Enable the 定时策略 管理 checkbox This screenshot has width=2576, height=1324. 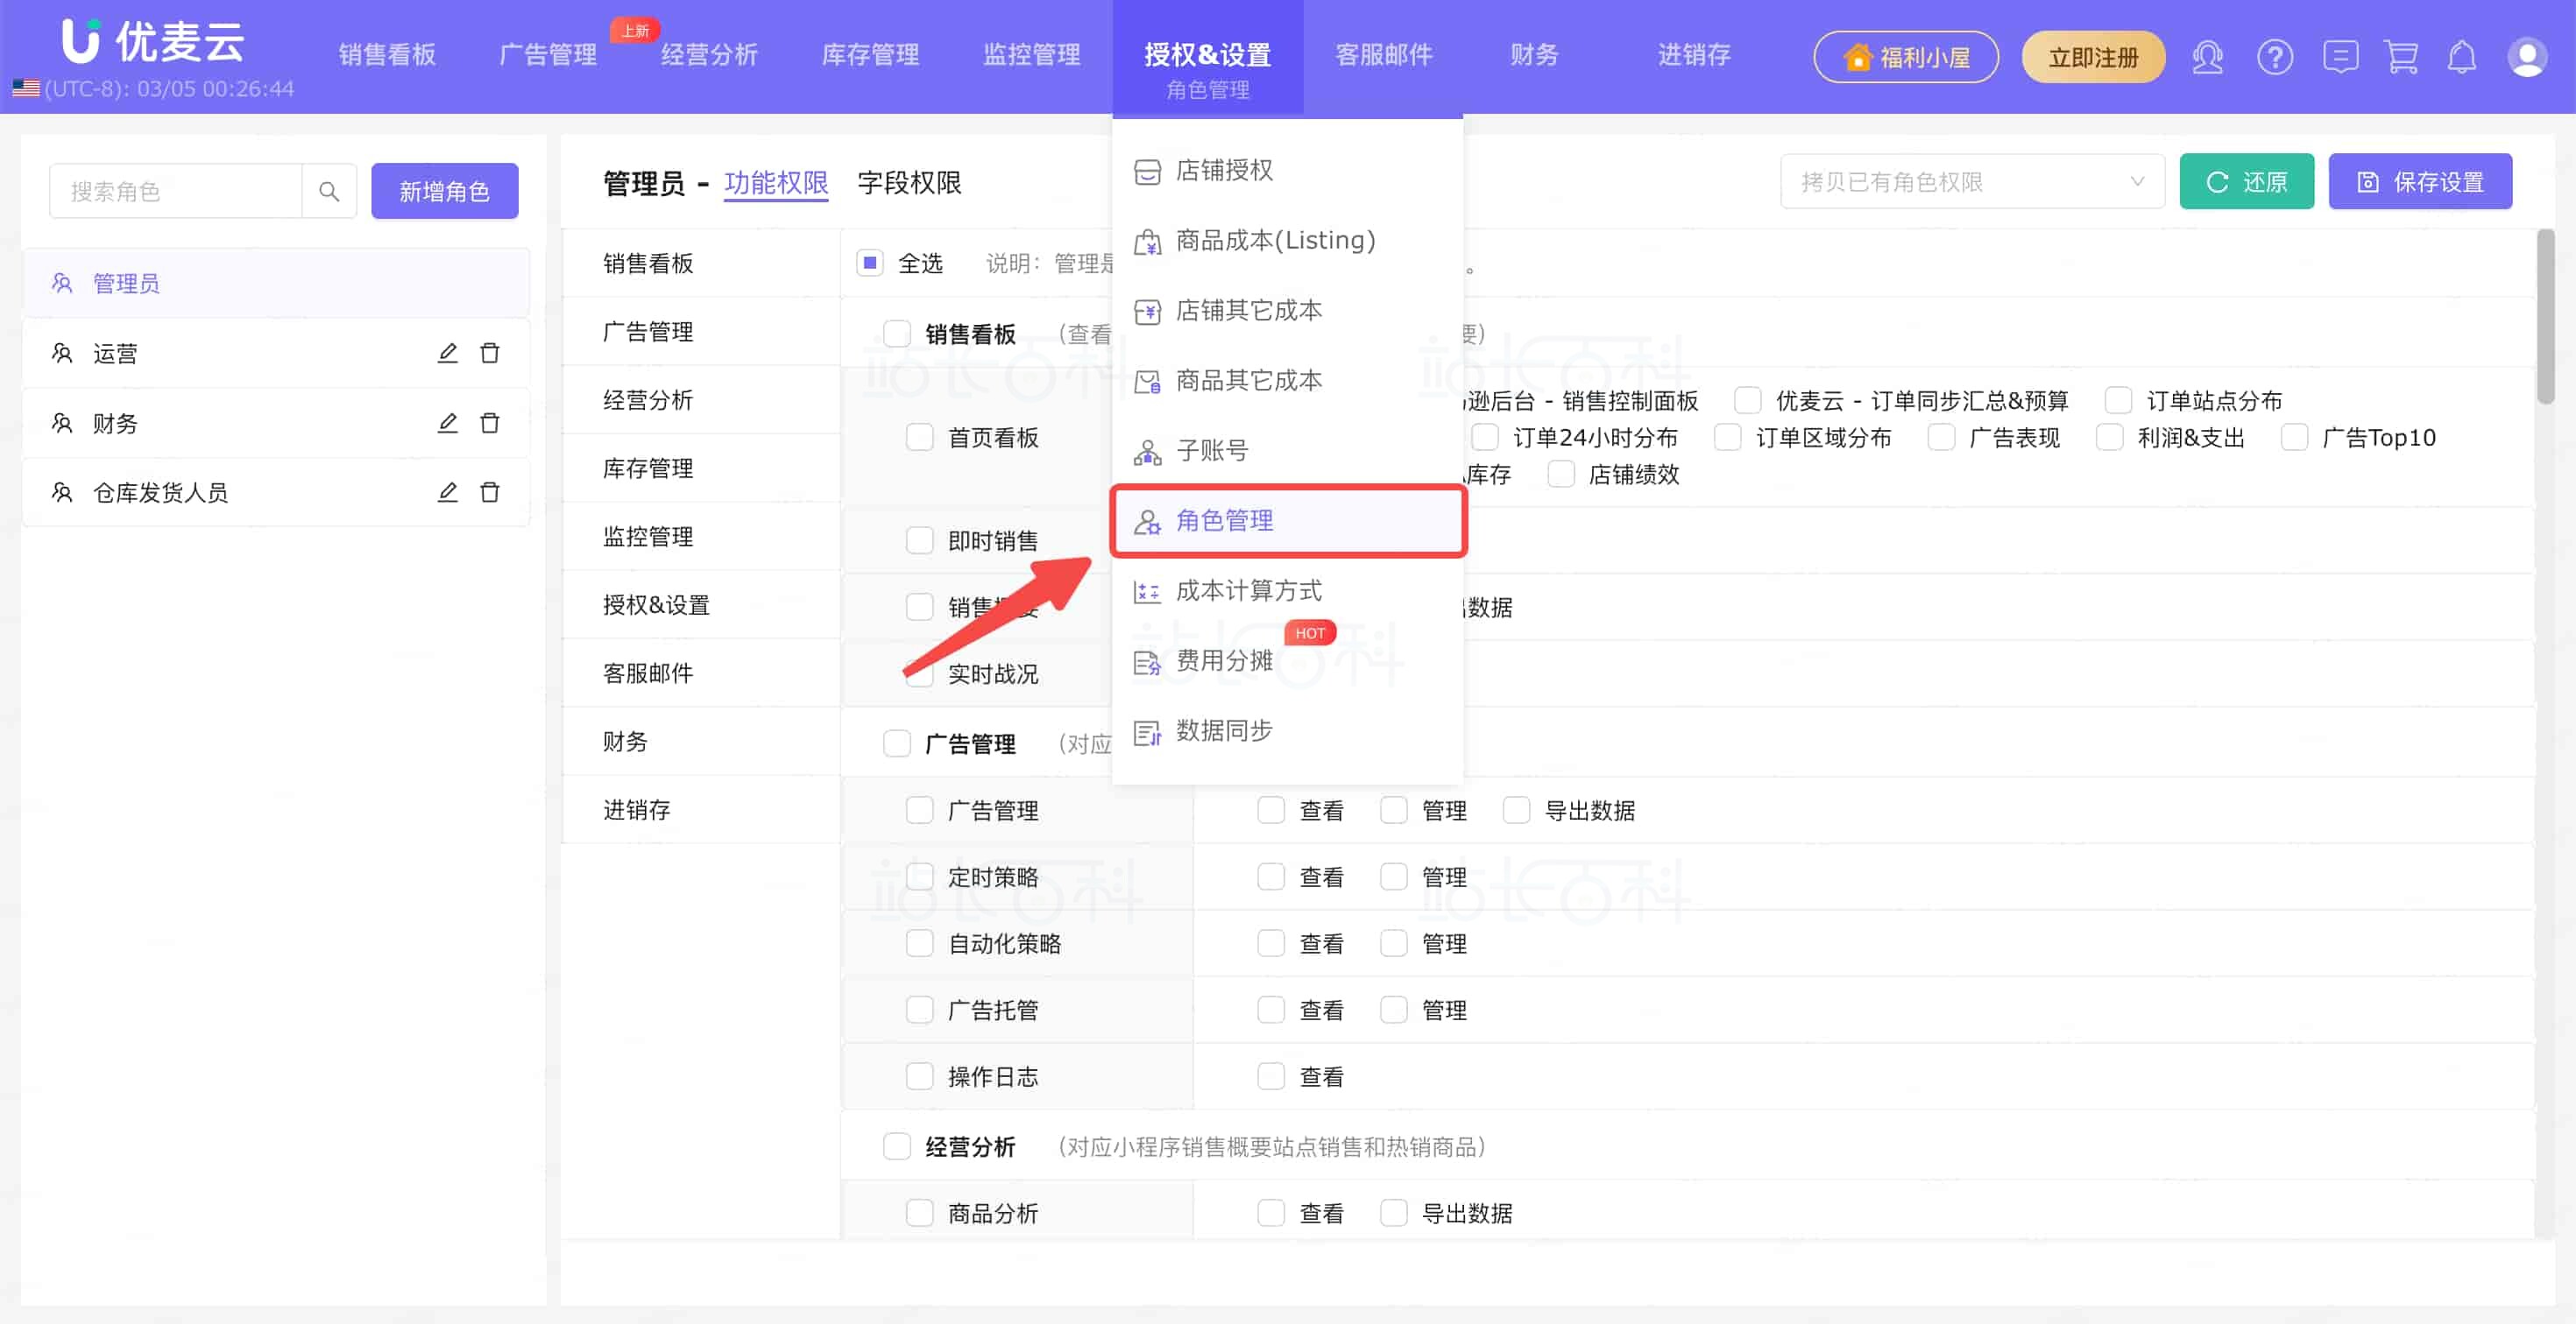1393,877
